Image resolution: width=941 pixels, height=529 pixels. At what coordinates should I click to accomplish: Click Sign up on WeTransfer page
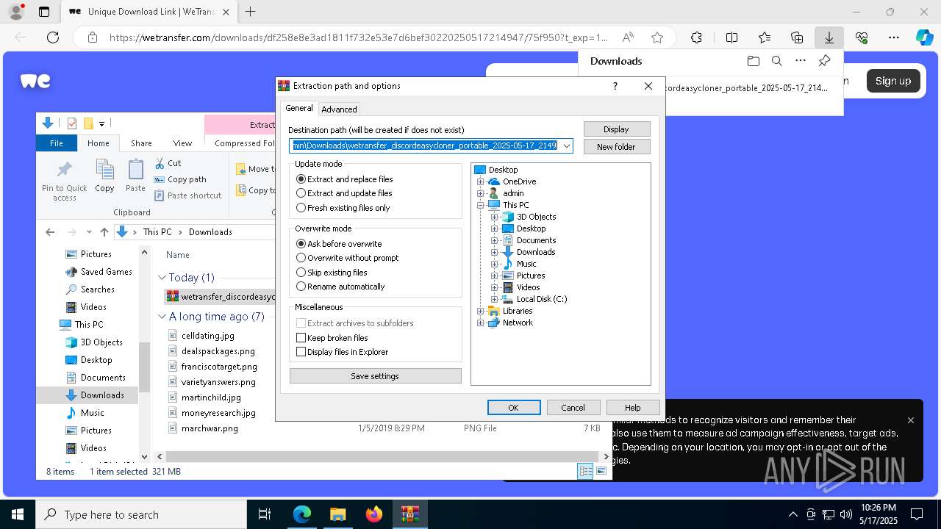tap(893, 81)
